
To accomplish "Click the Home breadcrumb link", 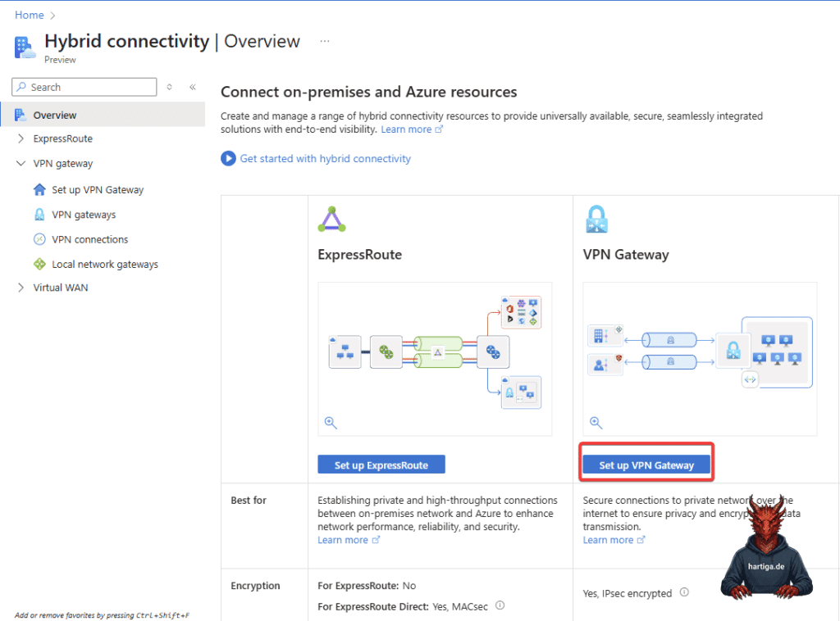I will [x=30, y=14].
